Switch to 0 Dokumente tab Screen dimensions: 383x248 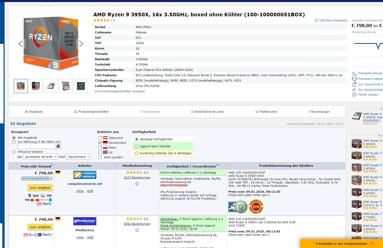point(150,112)
